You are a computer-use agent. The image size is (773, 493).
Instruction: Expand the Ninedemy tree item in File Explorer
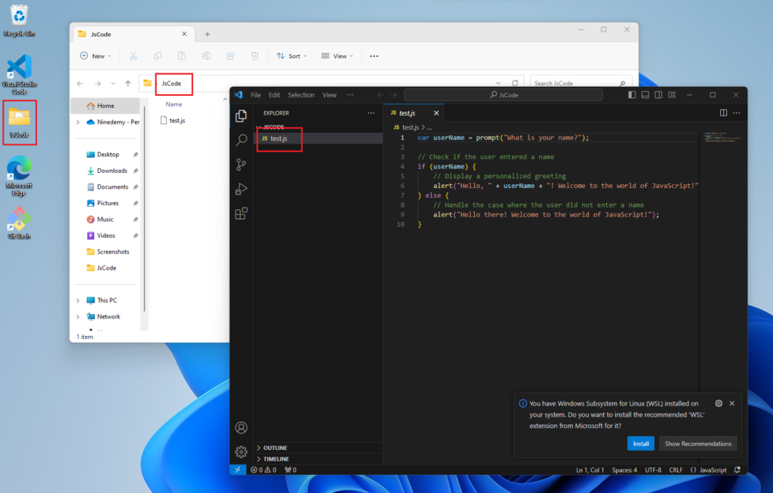pos(78,122)
